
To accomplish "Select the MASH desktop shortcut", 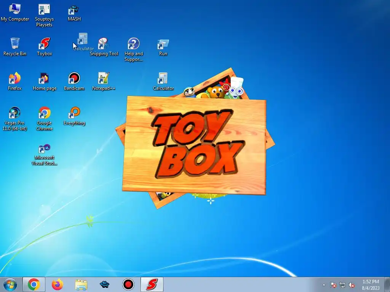I will pos(74,13).
